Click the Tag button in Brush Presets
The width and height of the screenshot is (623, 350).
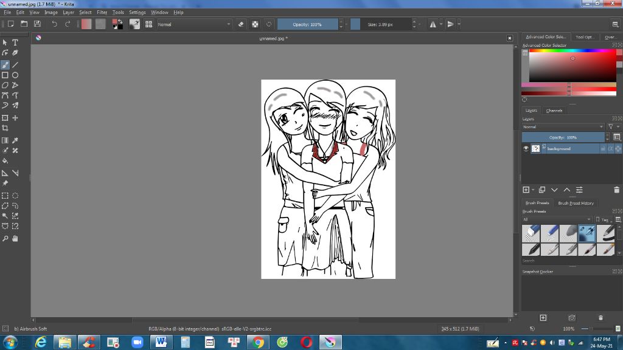(x=603, y=219)
